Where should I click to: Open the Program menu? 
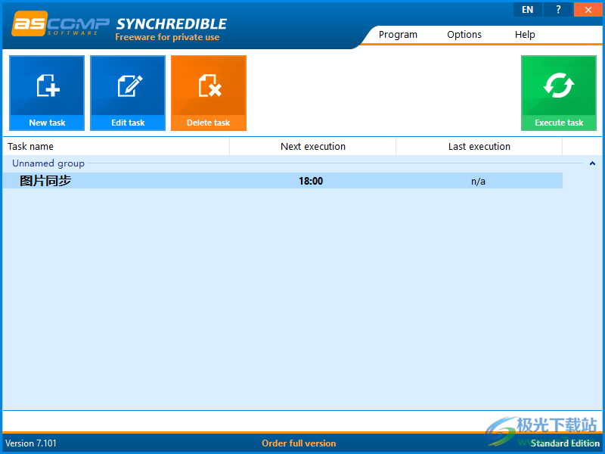[x=398, y=34]
